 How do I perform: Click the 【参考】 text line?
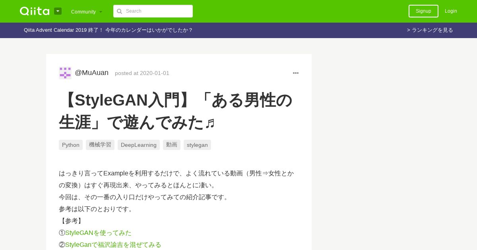[x=72, y=221]
